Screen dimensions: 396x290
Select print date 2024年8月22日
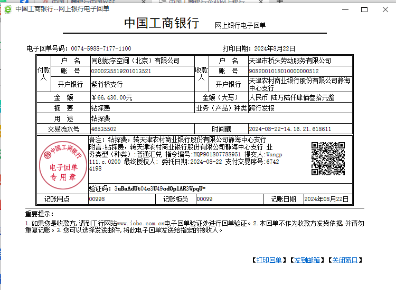point(275,48)
